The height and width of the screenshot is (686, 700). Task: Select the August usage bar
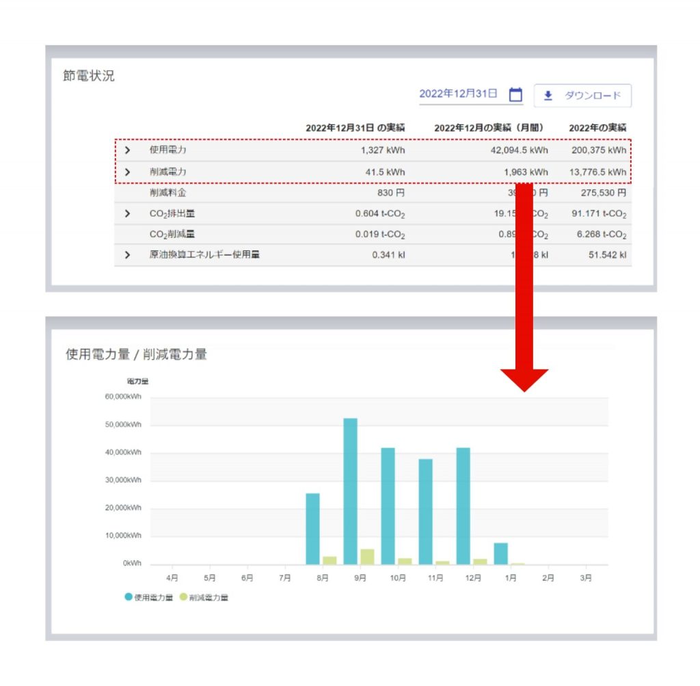313,529
